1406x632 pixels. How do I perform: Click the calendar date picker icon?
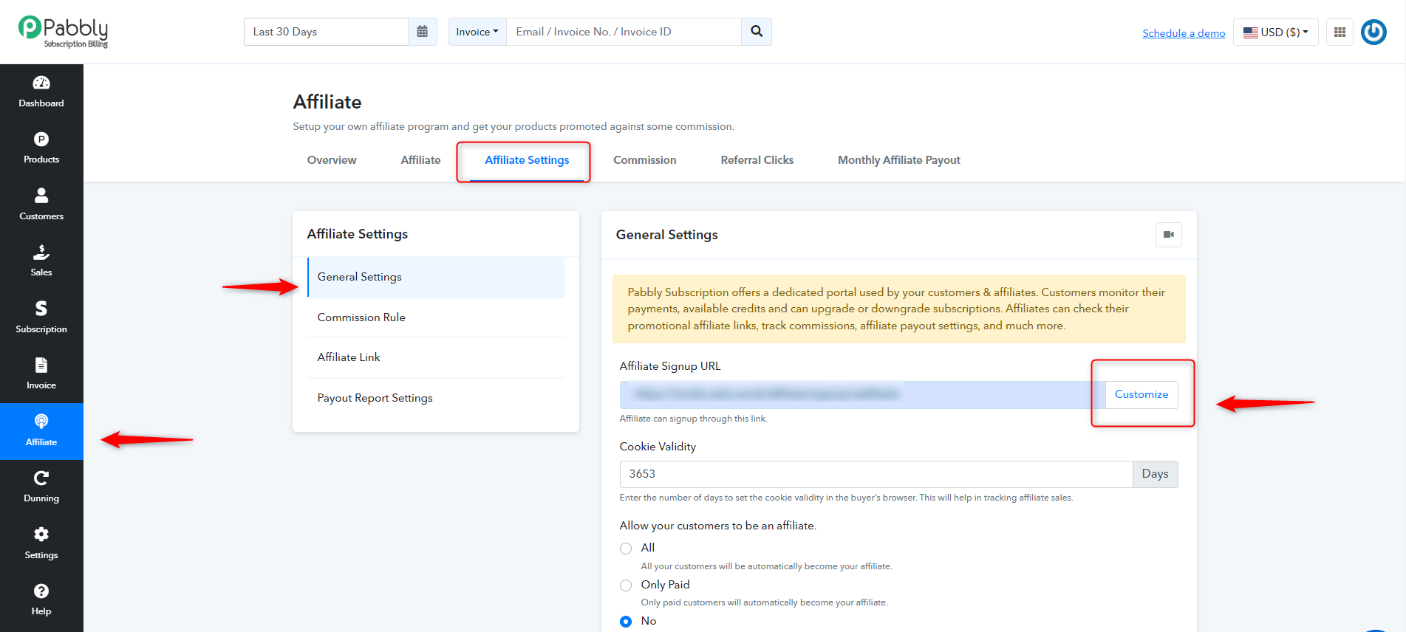pyautogui.click(x=423, y=32)
